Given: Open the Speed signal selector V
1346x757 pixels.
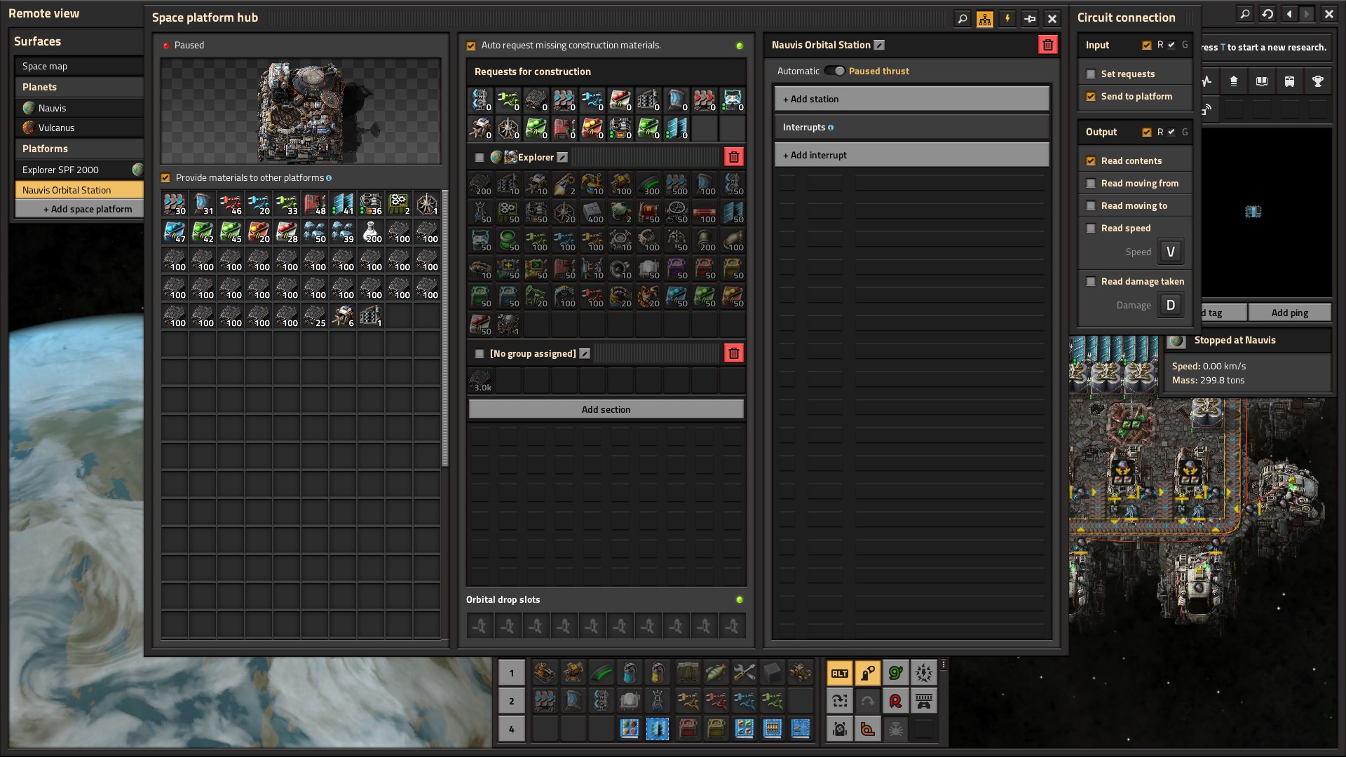Looking at the screenshot, I should point(1170,252).
